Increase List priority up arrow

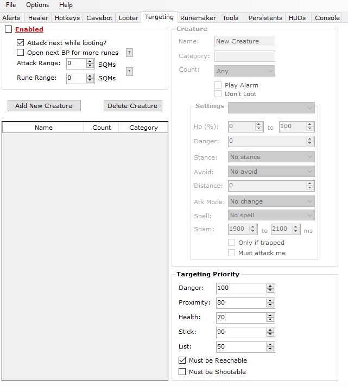[270, 345]
